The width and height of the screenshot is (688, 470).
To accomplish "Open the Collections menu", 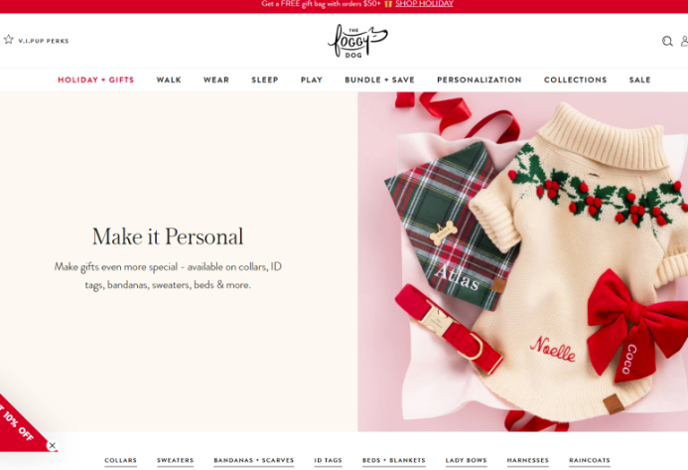I will pyautogui.click(x=575, y=79).
